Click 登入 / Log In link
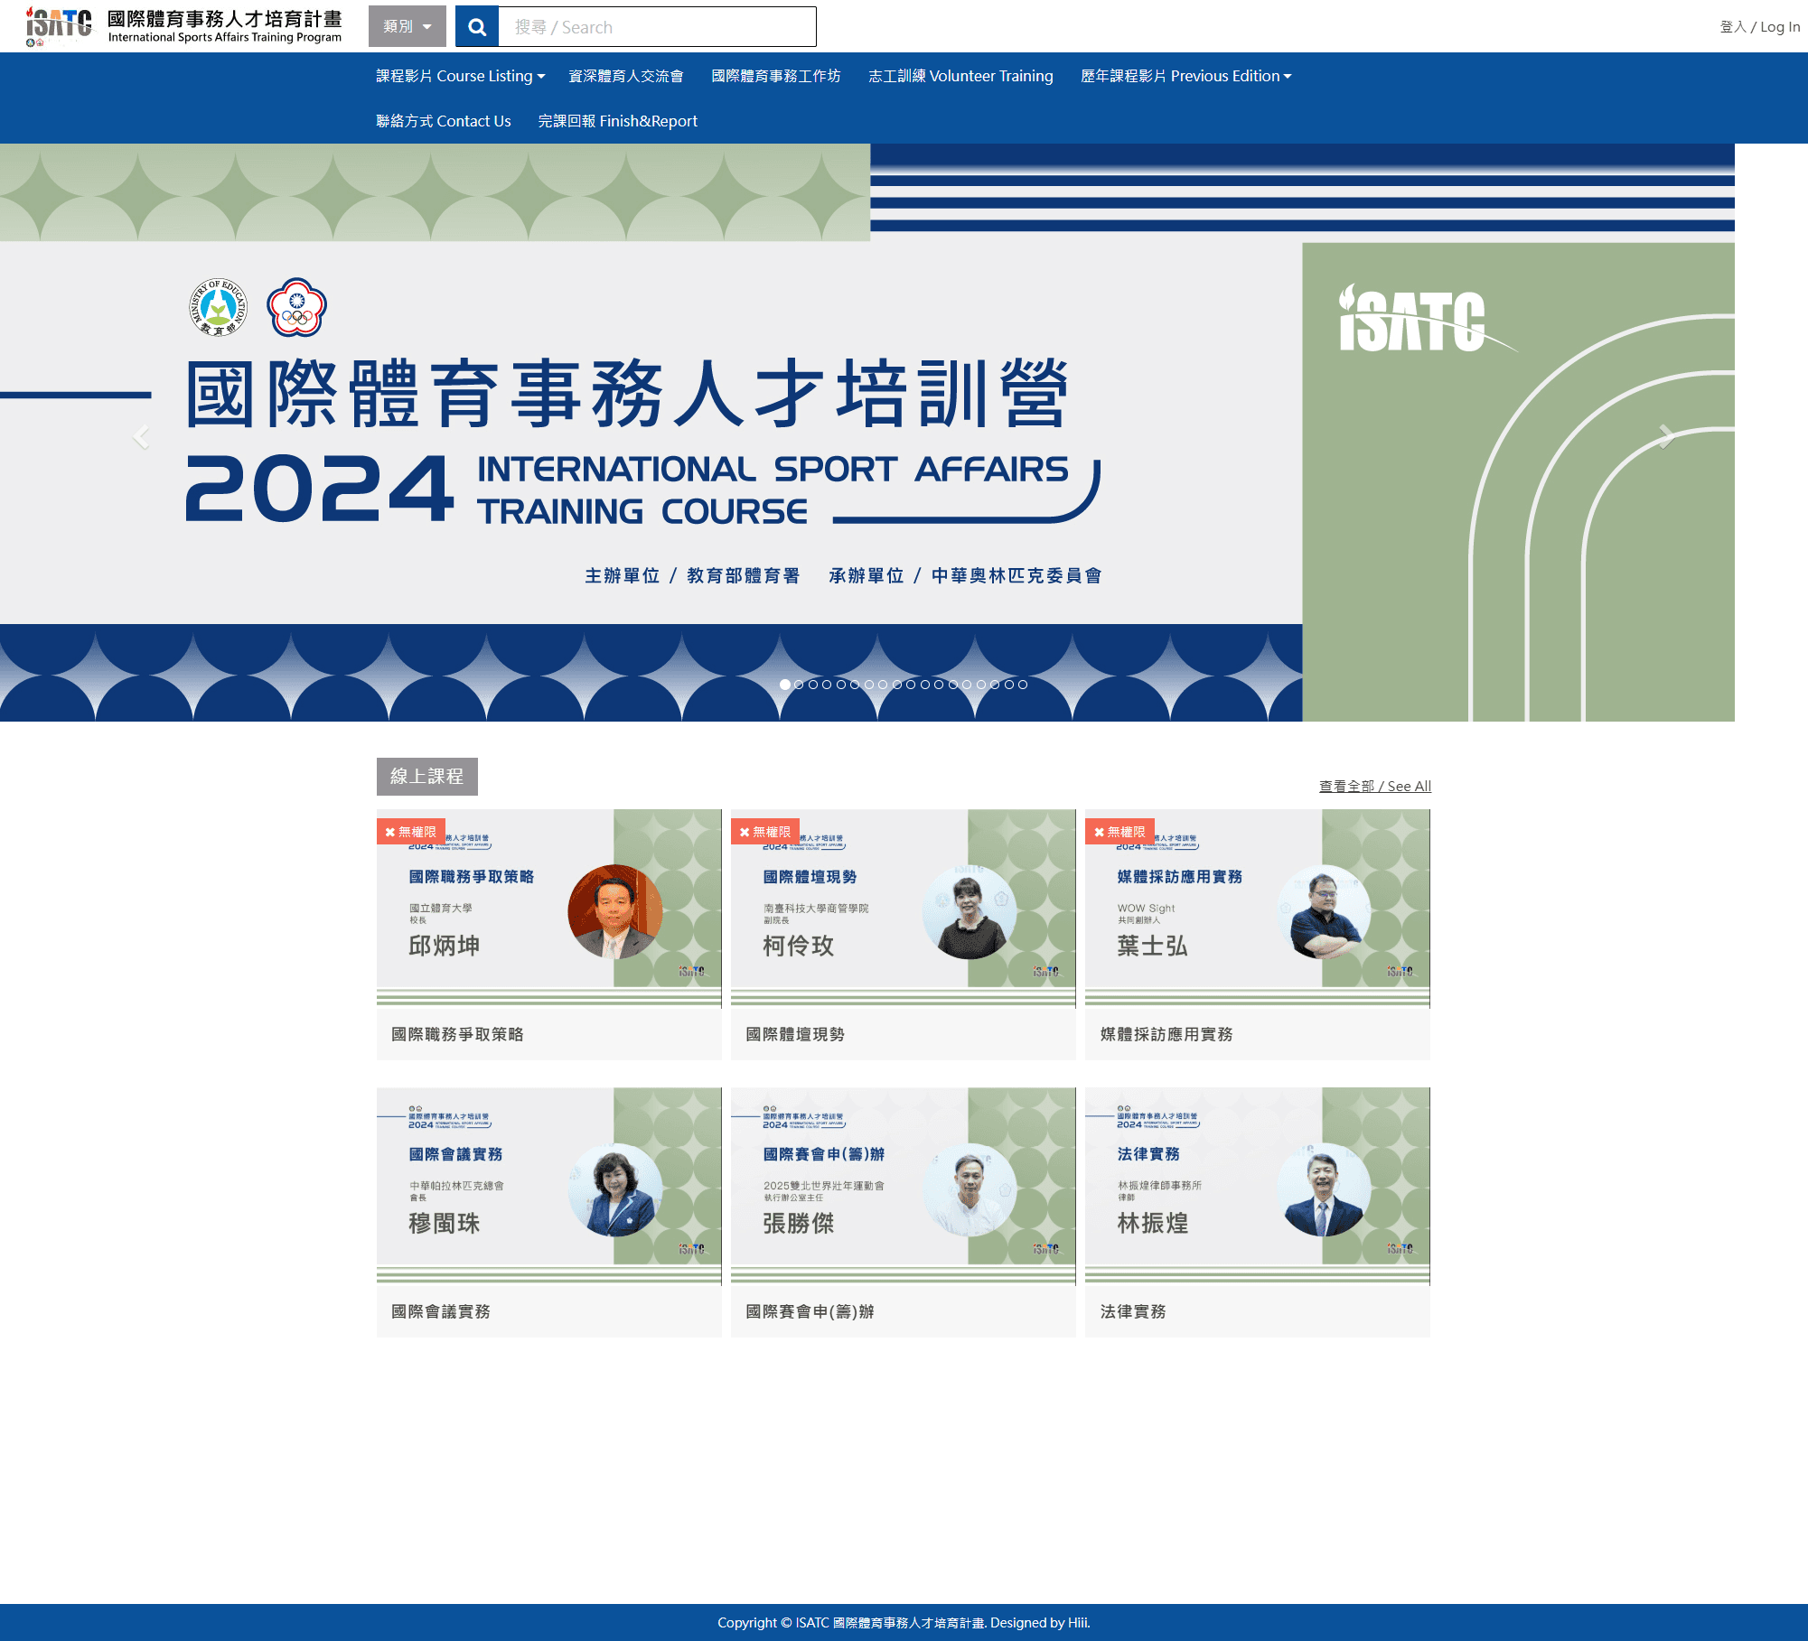Viewport: 1808px width, 1641px height. [1758, 27]
